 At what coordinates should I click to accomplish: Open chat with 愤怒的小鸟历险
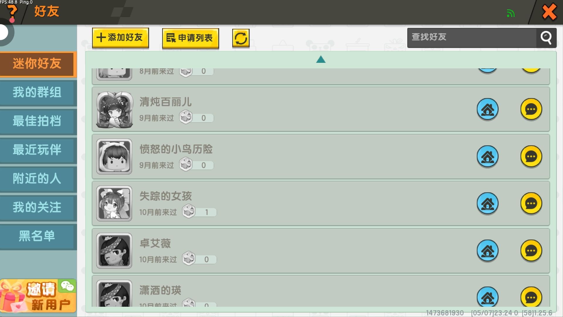tap(531, 156)
